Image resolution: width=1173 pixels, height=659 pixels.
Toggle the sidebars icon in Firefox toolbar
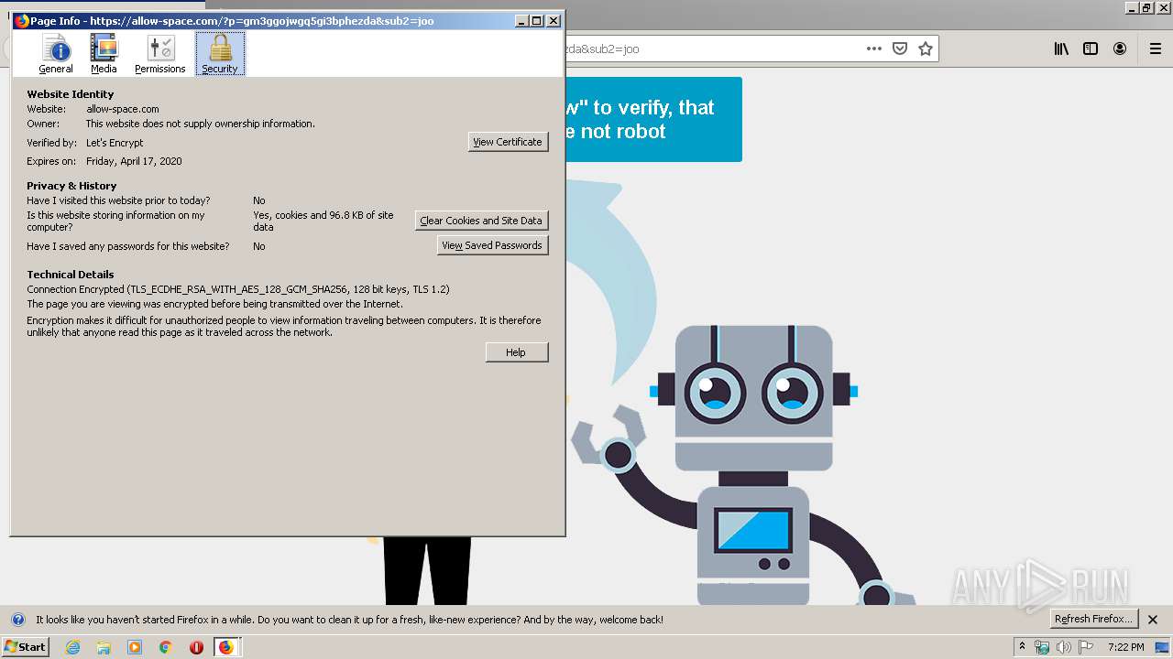1091,49
